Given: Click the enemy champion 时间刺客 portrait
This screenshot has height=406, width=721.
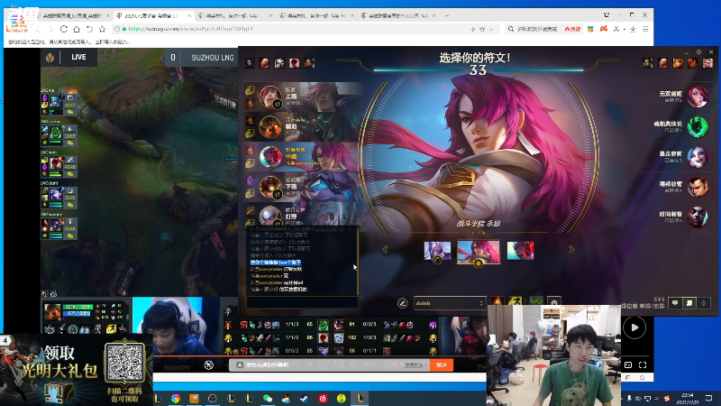Looking at the screenshot, I should pos(698,217).
